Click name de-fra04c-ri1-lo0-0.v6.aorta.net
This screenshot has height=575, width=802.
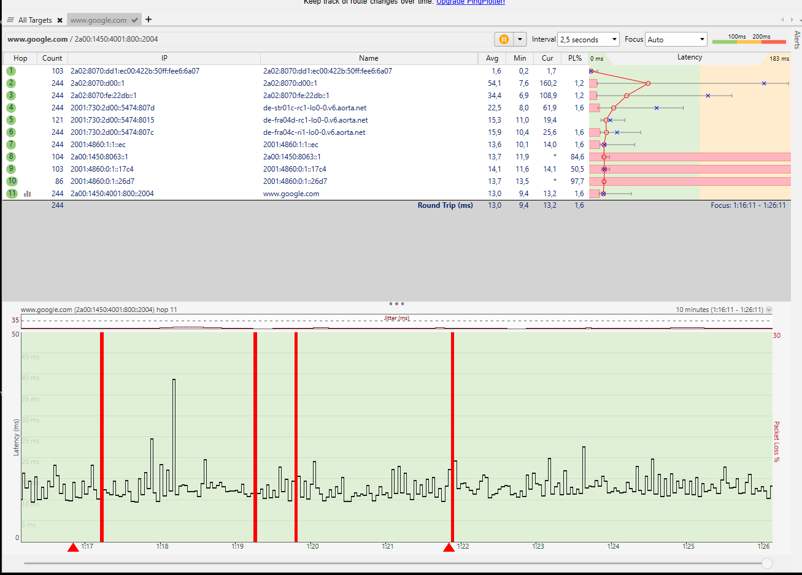click(x=314, y=132)
